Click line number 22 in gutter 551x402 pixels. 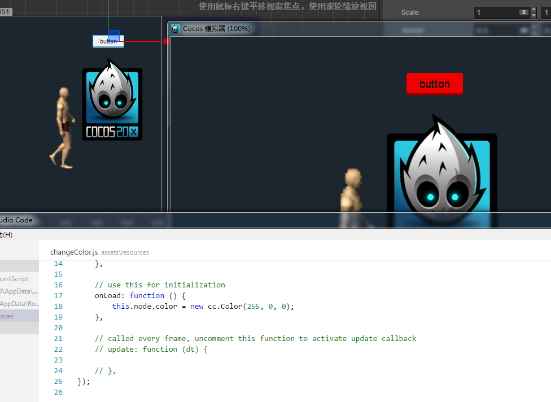[58, 349]
